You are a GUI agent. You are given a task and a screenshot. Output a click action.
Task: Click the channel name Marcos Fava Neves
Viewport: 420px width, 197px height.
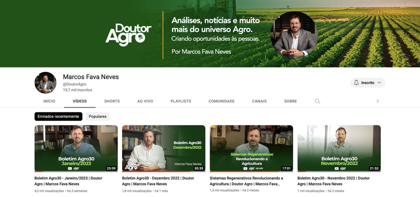[91, 77]
